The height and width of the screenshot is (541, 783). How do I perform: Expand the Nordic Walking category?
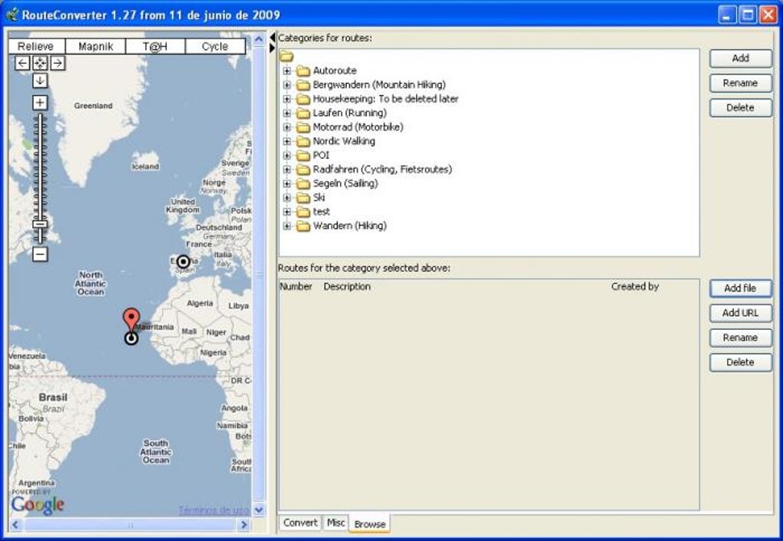[x=286, y=141]
